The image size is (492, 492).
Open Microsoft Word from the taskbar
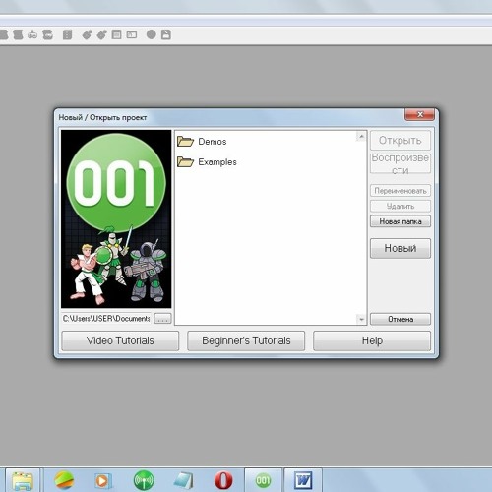click(x=303, y=480)
